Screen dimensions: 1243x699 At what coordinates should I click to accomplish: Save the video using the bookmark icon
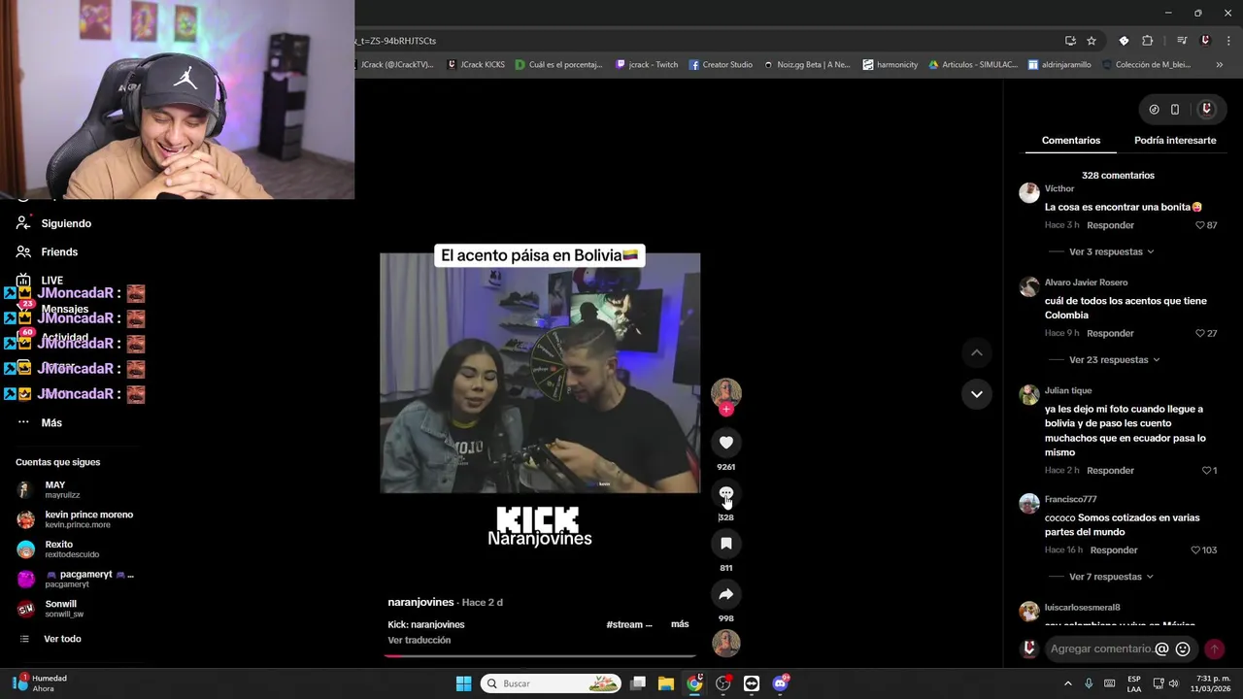click(725, 544)
